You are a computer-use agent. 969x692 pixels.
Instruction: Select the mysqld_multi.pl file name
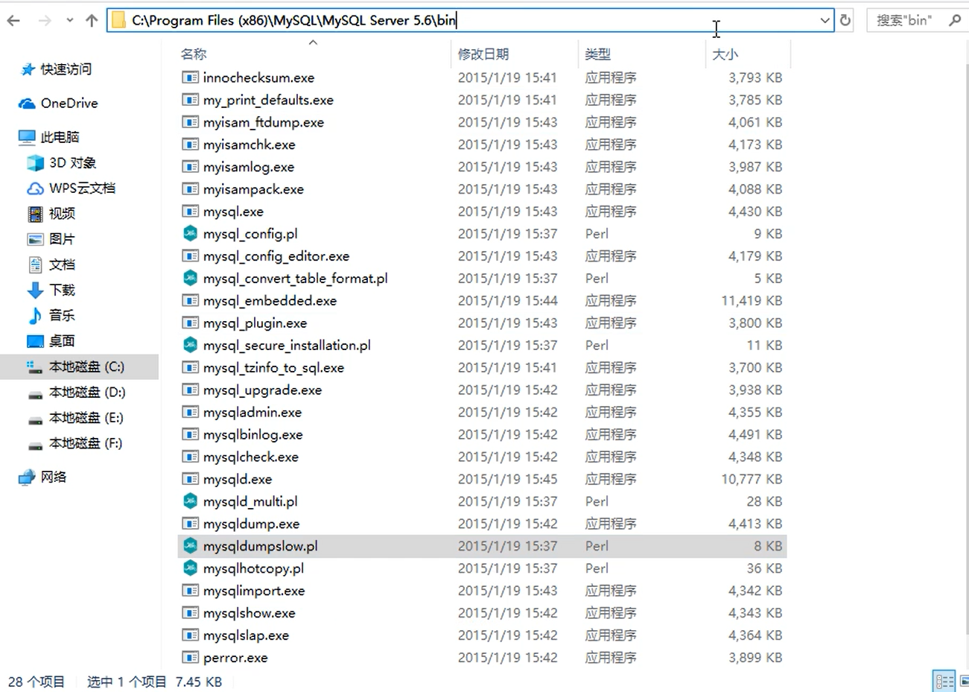click(x=250, y=501)
